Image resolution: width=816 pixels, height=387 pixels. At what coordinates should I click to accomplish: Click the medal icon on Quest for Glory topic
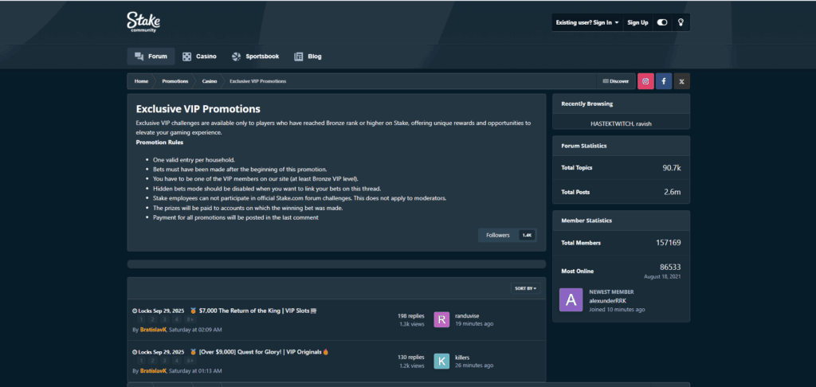[193, 352]
